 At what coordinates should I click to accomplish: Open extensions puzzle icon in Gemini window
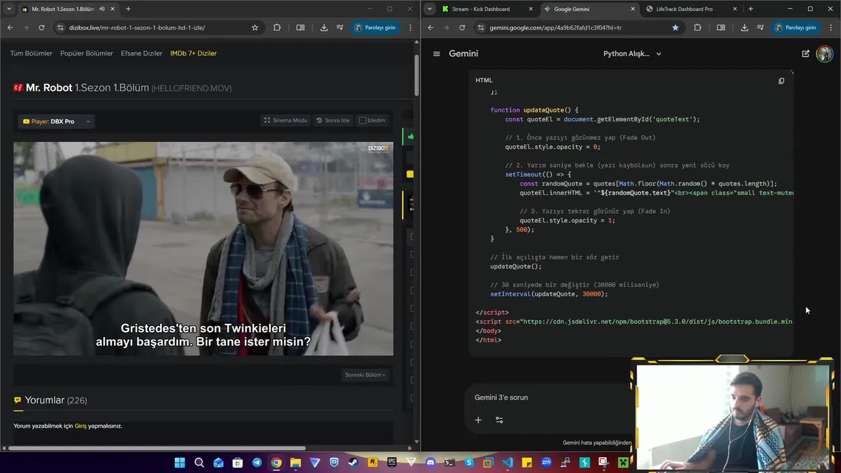[697, 28]
